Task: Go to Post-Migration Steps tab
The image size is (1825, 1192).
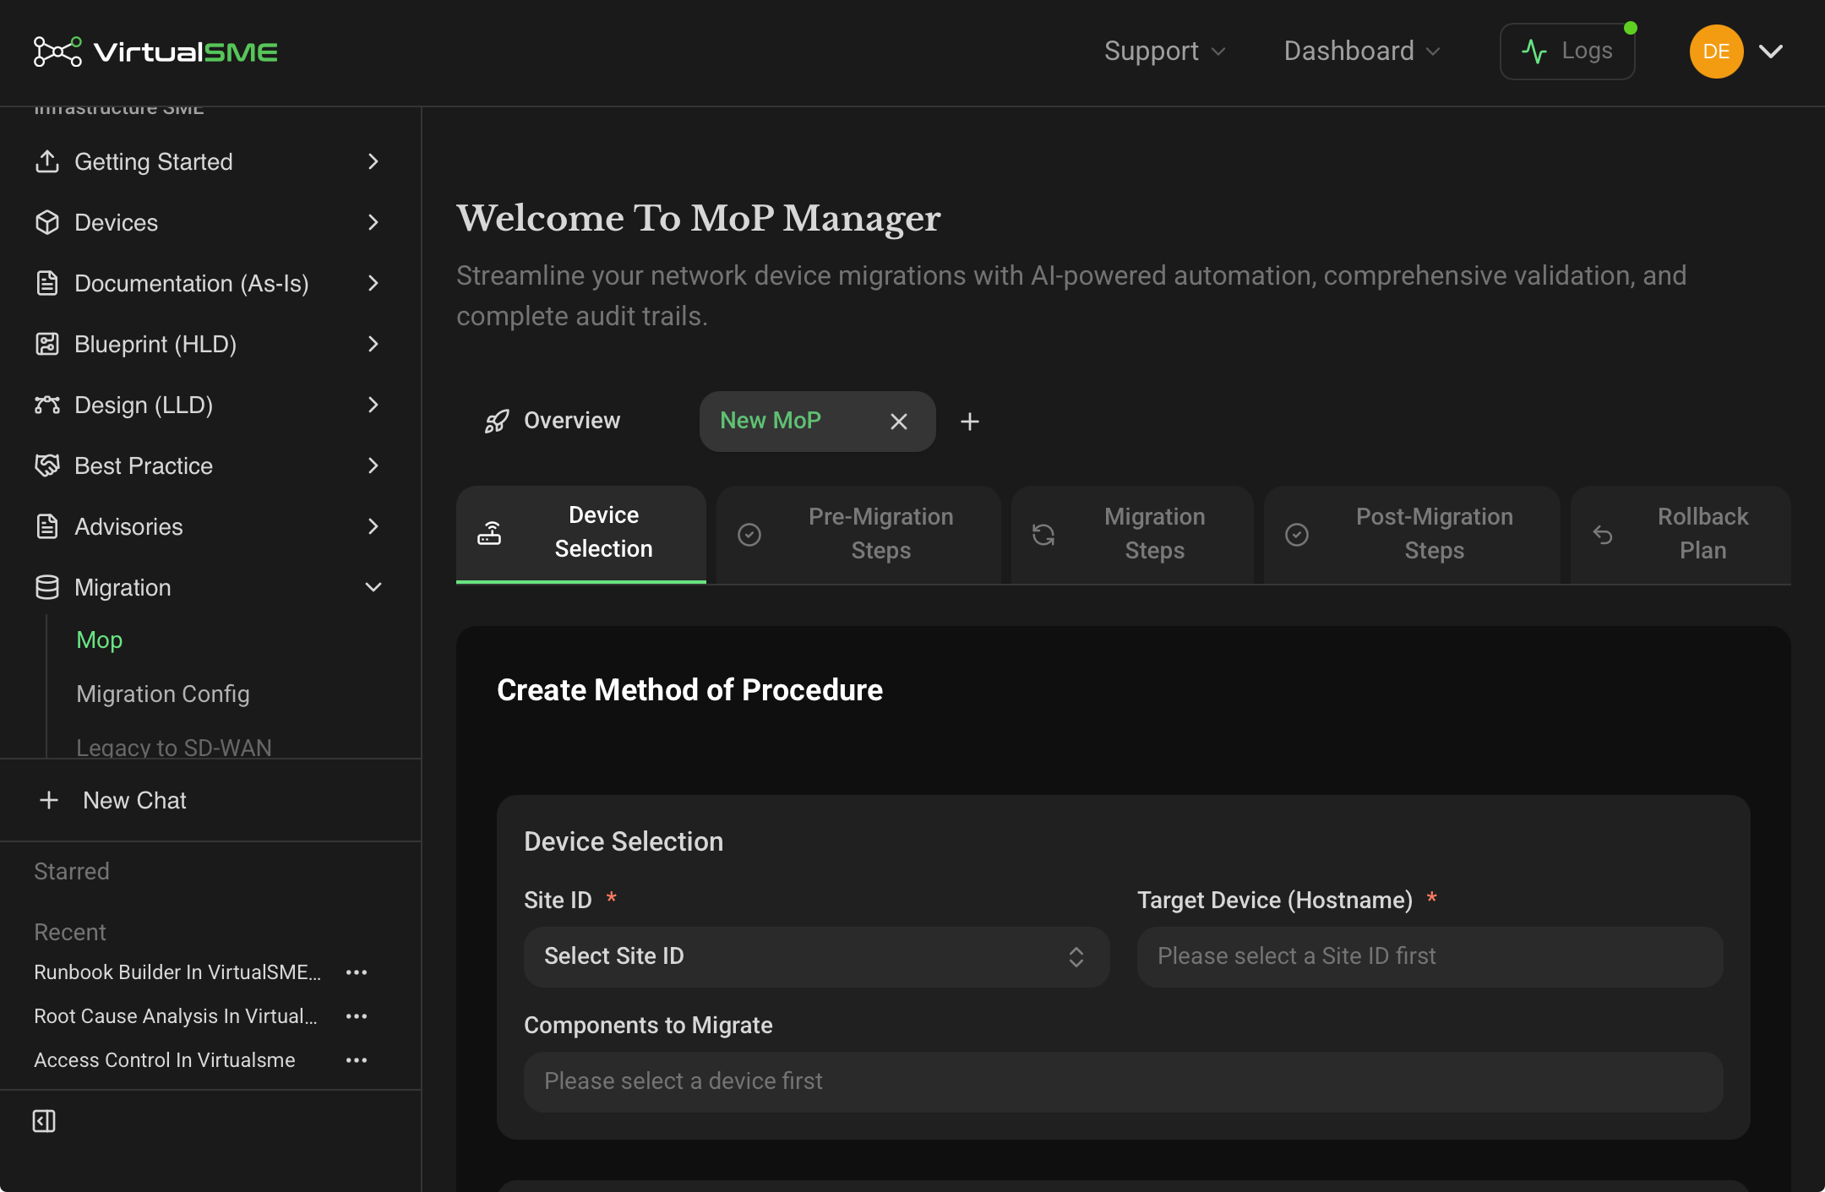Action: pyautogui.click(x=1412, y=533)
